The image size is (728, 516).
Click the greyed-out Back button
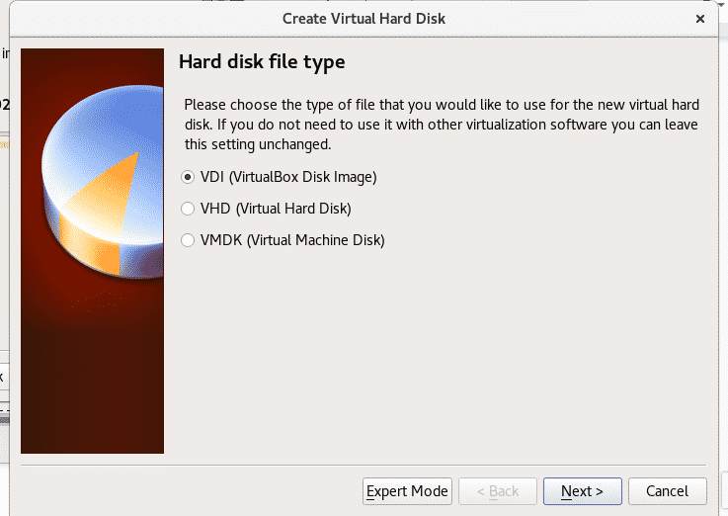click(497, 491)
